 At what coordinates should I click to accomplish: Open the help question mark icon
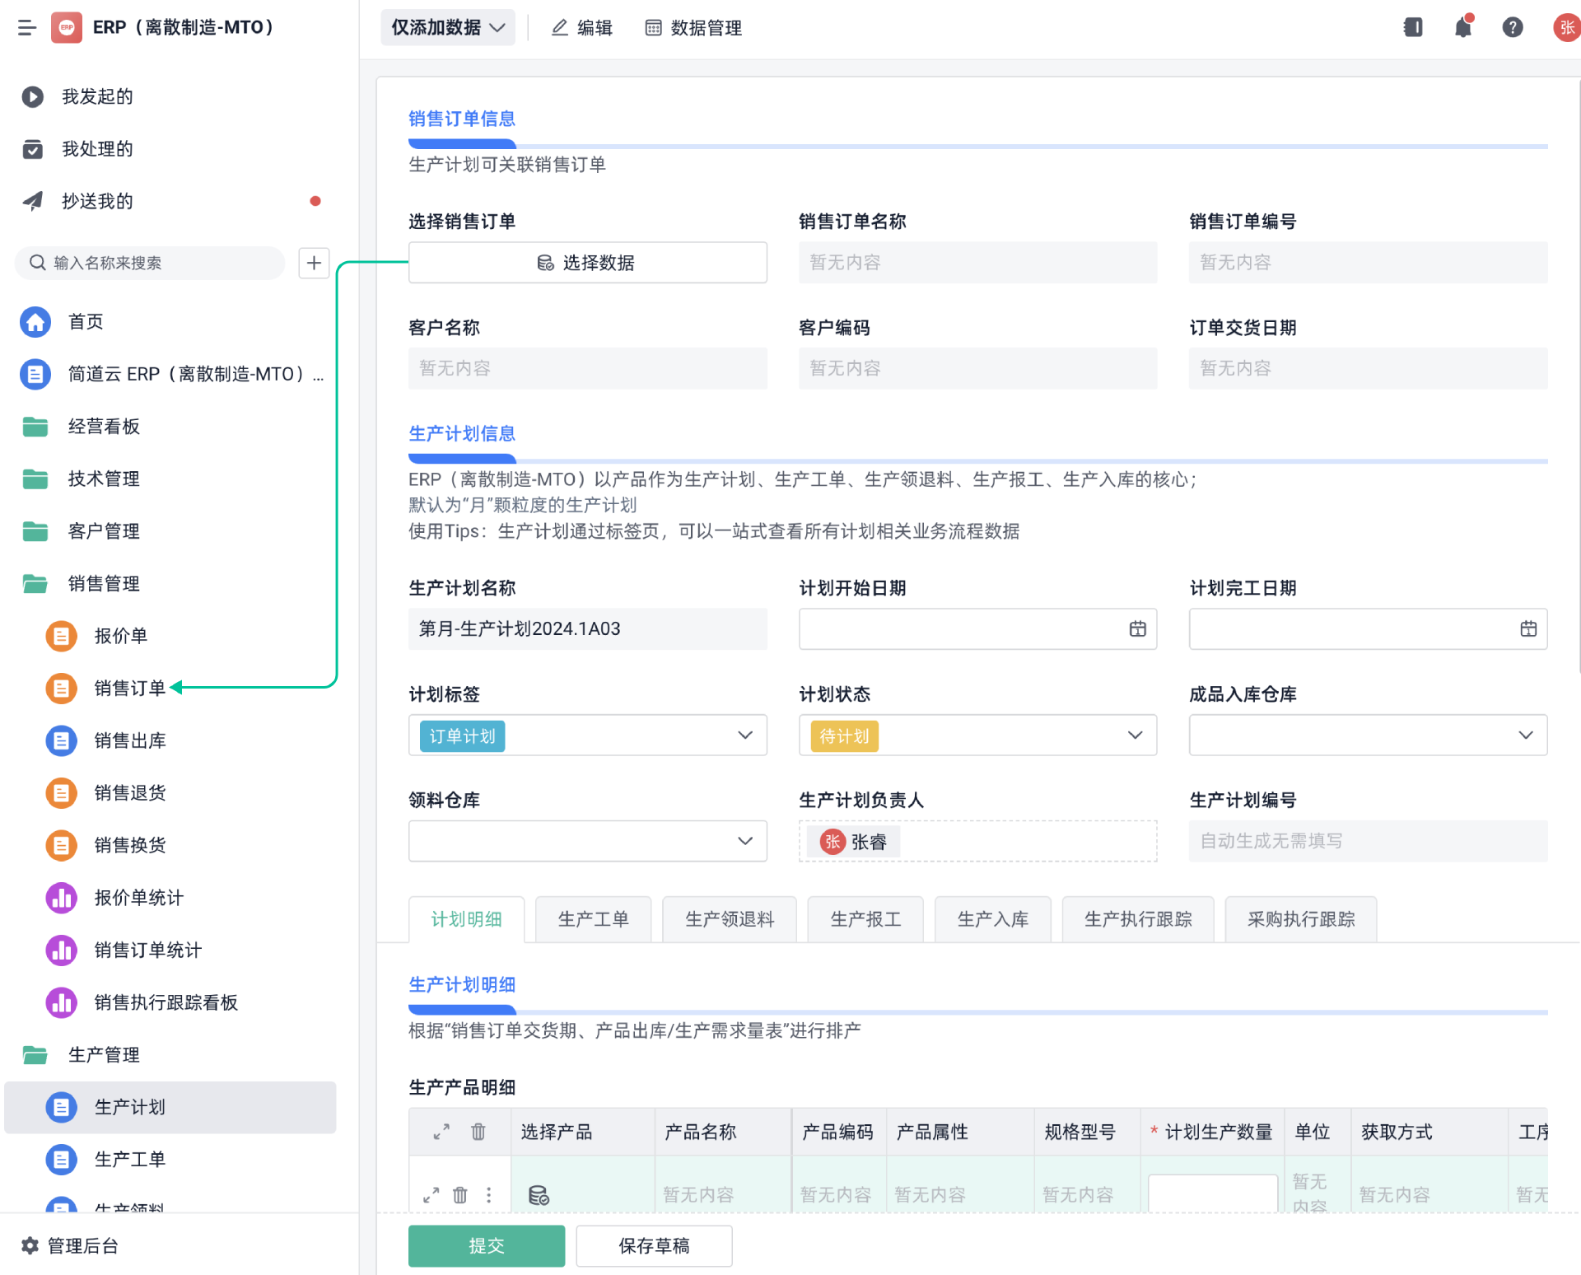[x=1512, y=28]
